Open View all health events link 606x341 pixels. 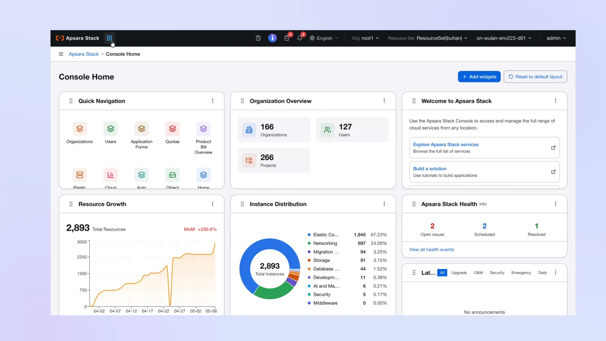coord(431,250)
